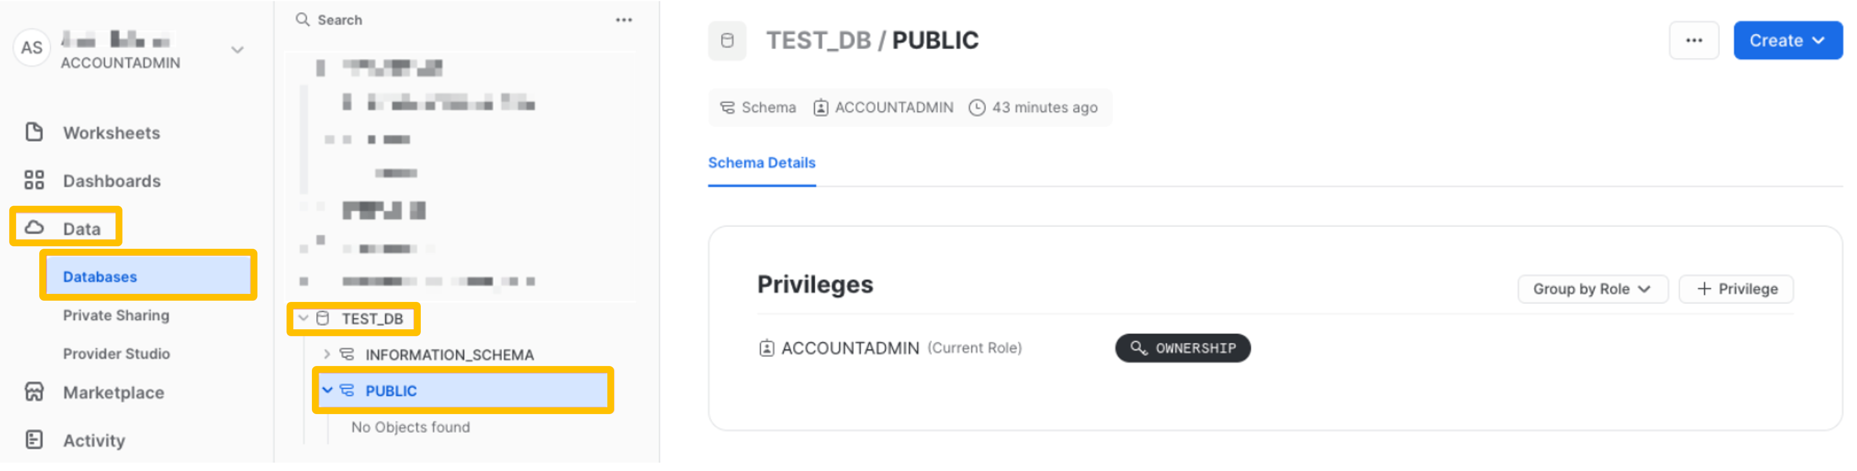The height and width of the screenshot is (471, 1857).
Task: Collapse the TEST_DB database tree node
Action: [x=303, y=318]
